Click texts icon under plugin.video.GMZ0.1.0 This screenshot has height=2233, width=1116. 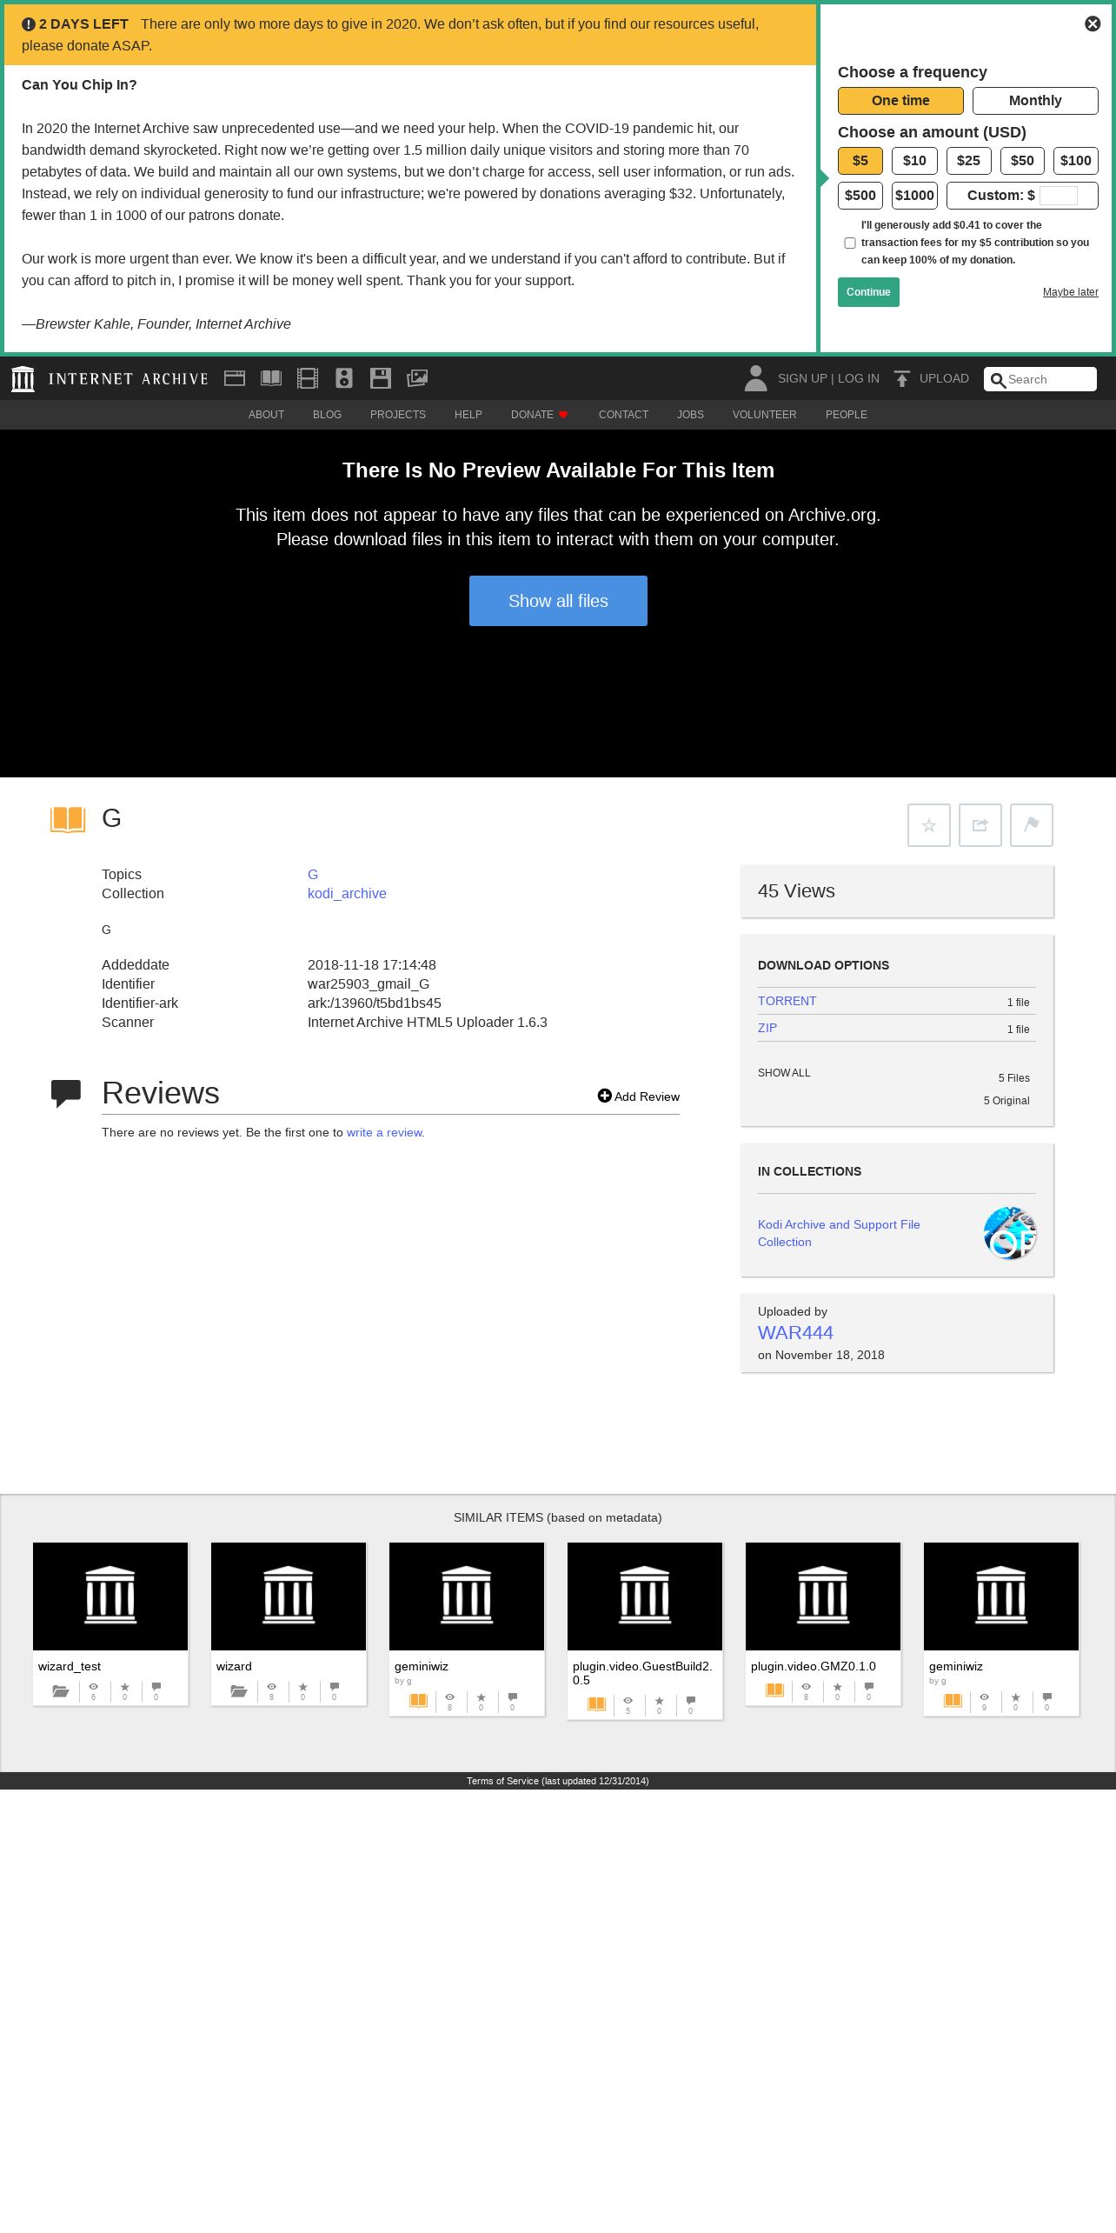pos(774,1690)
